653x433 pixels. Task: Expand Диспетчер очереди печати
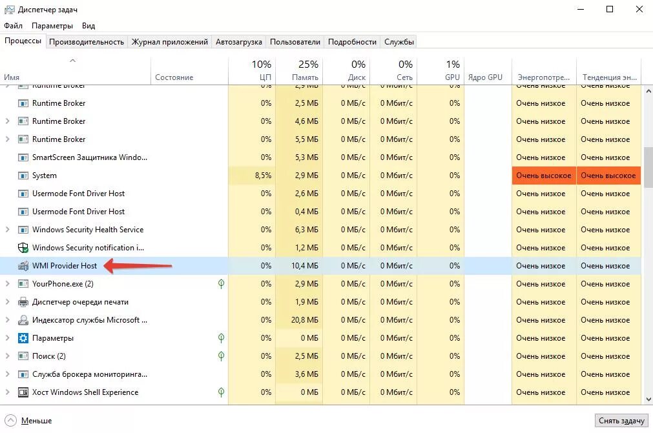tap(8, 302)
